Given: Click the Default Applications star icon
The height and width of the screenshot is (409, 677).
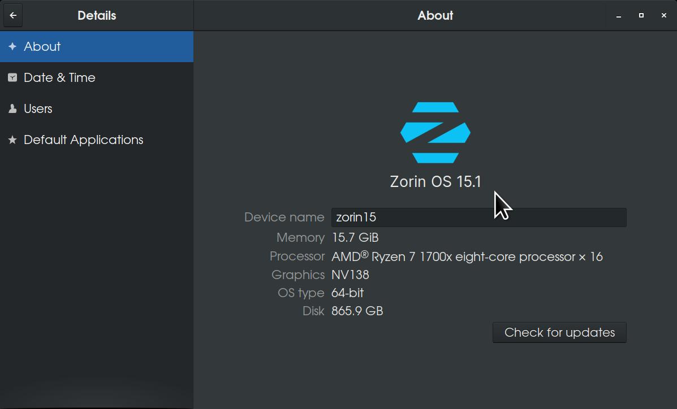Looking at the screenshot, I should [12, 140].
